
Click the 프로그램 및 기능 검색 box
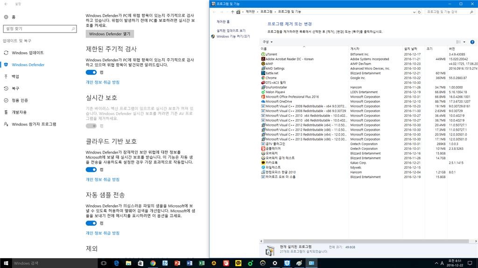pyautogui.click(x=450, y=12)
